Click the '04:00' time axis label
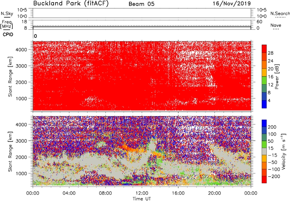This screenshot has height=201, width=290. click(x=69, y=193)
